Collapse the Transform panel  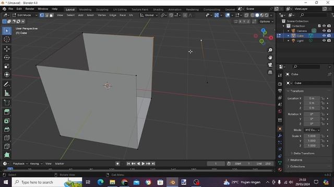[296, 91]
